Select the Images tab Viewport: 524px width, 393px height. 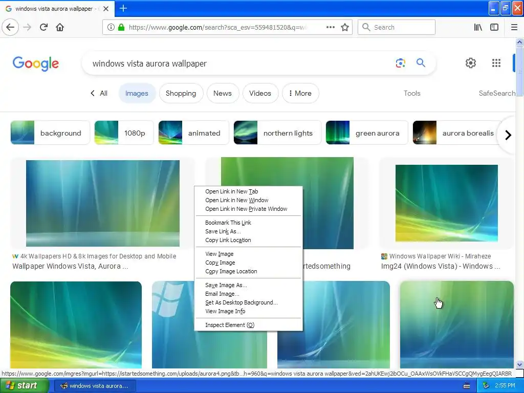137,93
